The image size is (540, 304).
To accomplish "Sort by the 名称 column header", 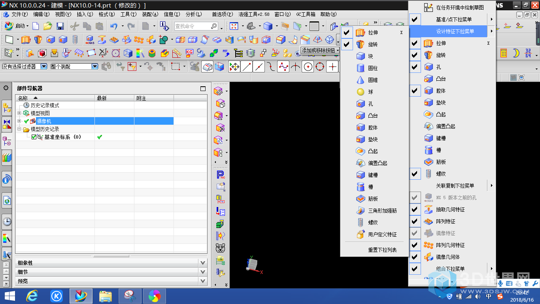I will tap(55, 98).
